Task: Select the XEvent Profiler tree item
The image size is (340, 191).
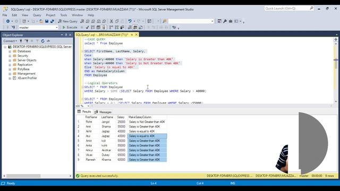Action: tap(27, 78)
